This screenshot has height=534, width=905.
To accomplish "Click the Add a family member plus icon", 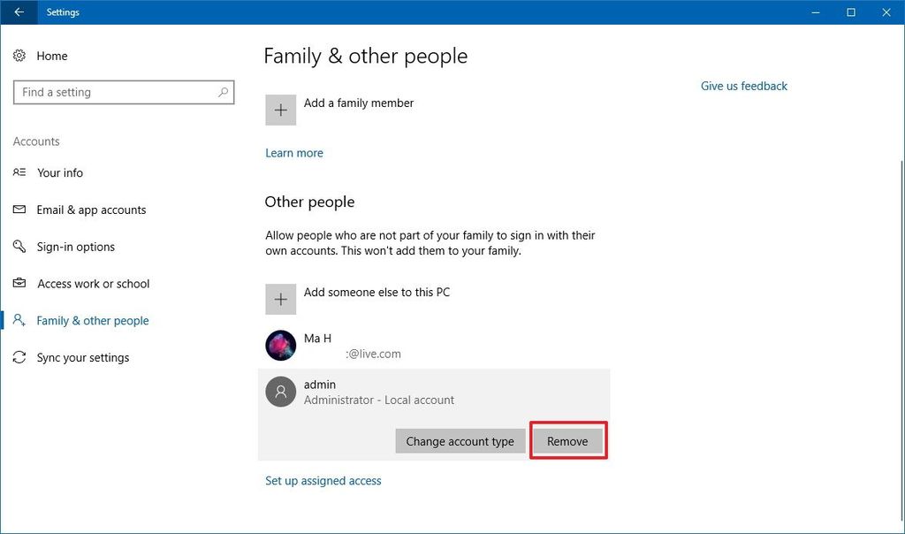I will (x=280, y=110).
